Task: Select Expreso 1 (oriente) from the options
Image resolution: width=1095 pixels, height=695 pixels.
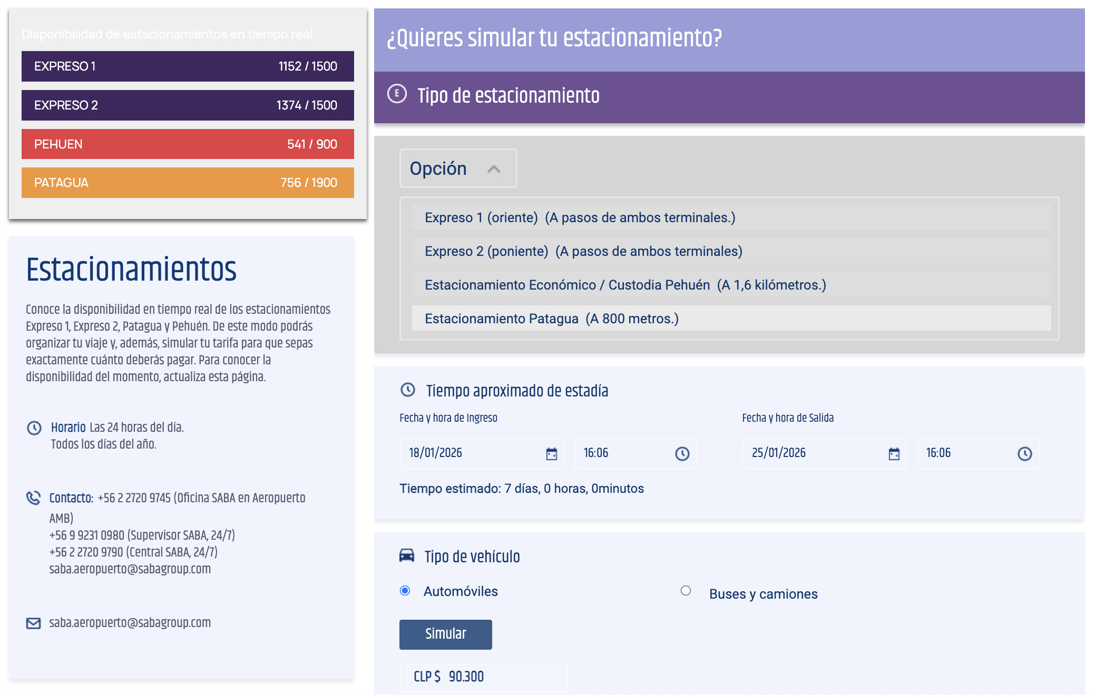Action: coord(580,217)
